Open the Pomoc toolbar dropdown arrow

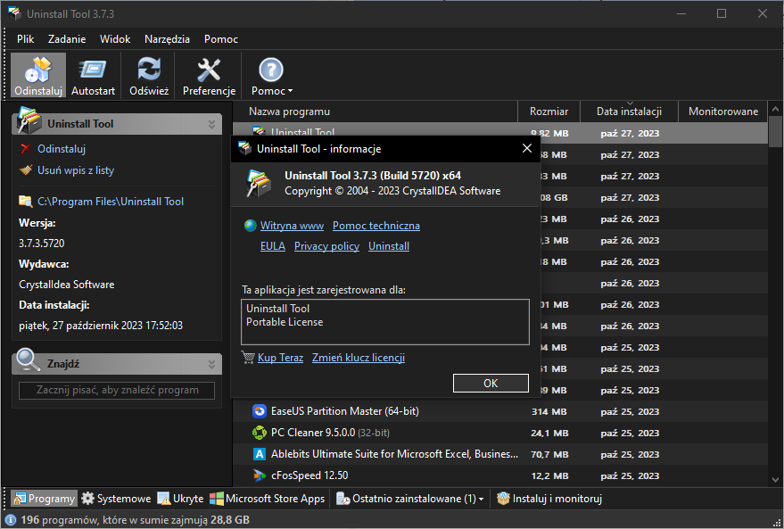coord(290,91)
